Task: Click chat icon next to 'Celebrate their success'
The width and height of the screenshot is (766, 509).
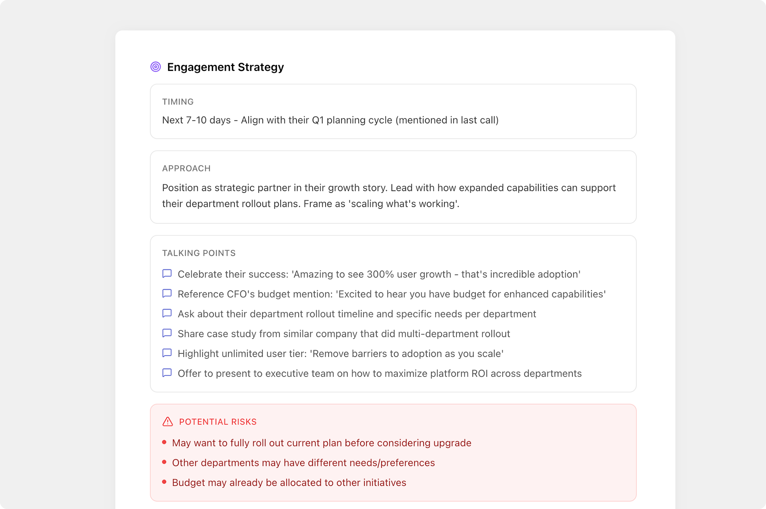Action: 167,274
